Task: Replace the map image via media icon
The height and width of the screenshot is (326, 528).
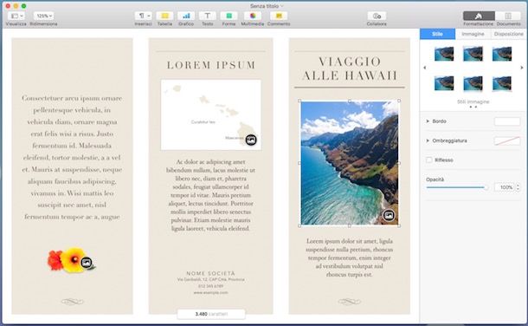Action: [251, 140]
